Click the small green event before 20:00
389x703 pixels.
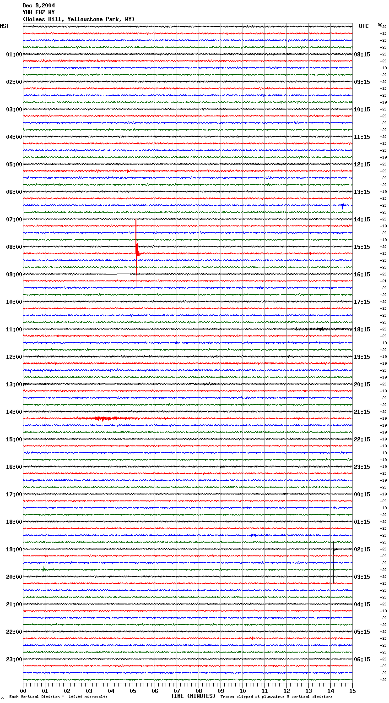click(x=44, y=569)
